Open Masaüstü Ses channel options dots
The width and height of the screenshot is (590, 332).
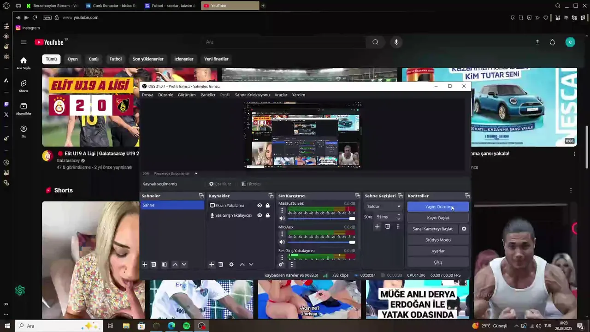(x=282, y=210)
